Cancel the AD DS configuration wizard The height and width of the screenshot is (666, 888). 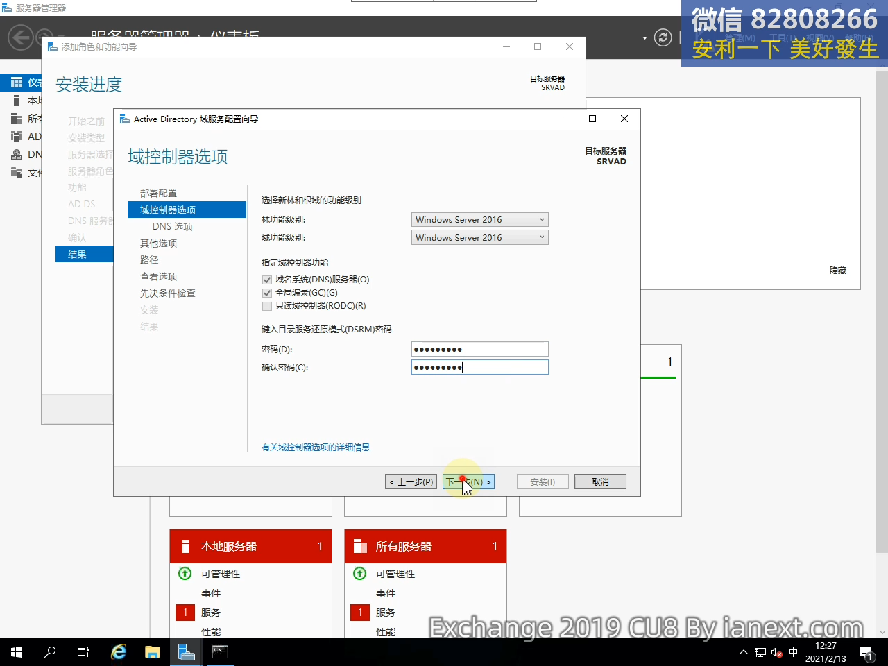(600, 482)
